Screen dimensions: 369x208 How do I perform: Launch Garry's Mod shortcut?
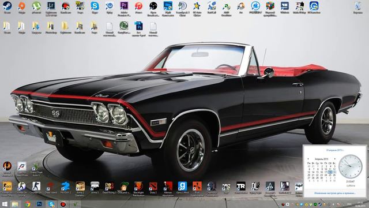coord(182,188)
